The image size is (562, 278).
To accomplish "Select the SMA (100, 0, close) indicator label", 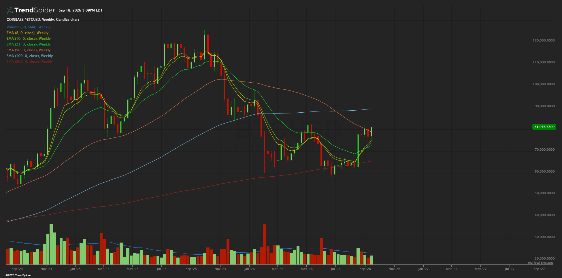I will pyautogui.click(x=30, y=56).
